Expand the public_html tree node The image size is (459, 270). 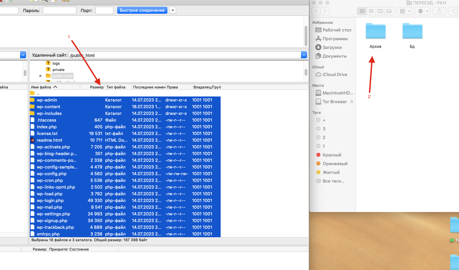click(41, 76)
